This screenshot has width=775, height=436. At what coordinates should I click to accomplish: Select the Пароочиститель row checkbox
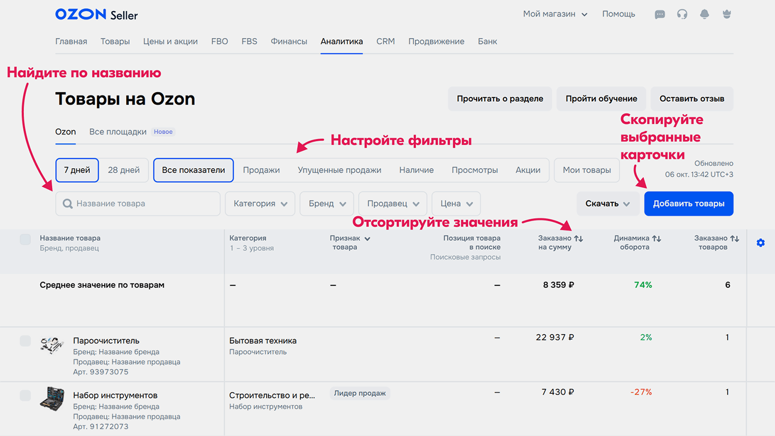tap(25, 341)
